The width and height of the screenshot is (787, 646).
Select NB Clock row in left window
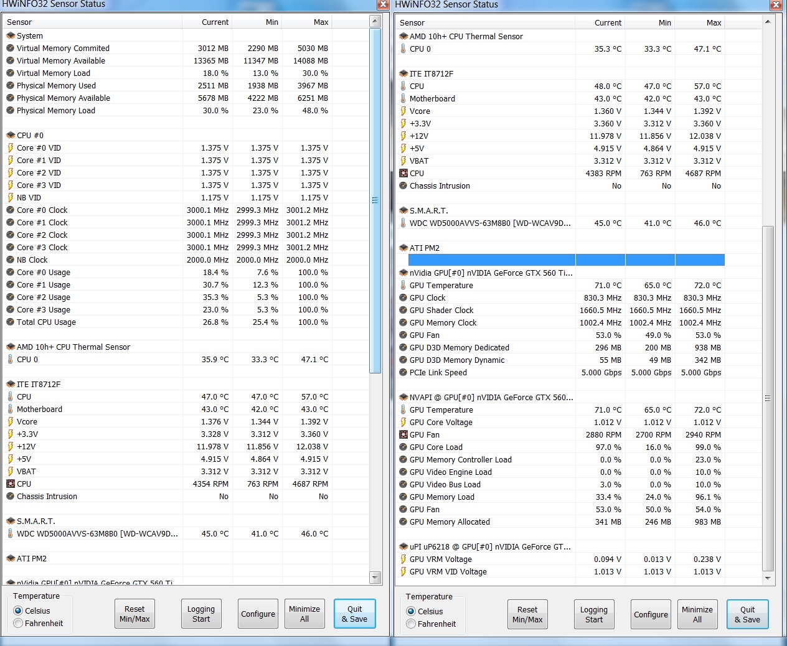(167, 260)
